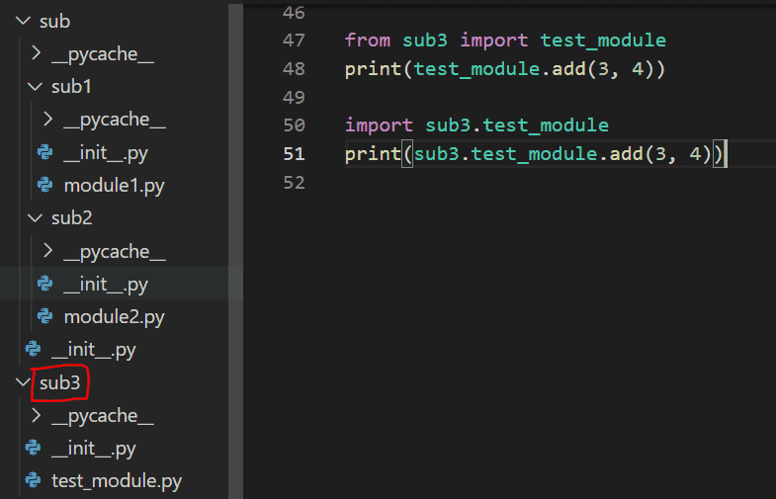Expand __pycache__ folder inside sub2
This screenshot has width=776, height=499.
(47, 251)
